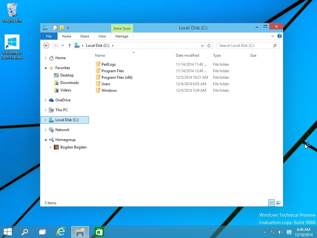Click New folder icon in title bar
This screenshot has width=317, height=238.
(x=62, y=28)
